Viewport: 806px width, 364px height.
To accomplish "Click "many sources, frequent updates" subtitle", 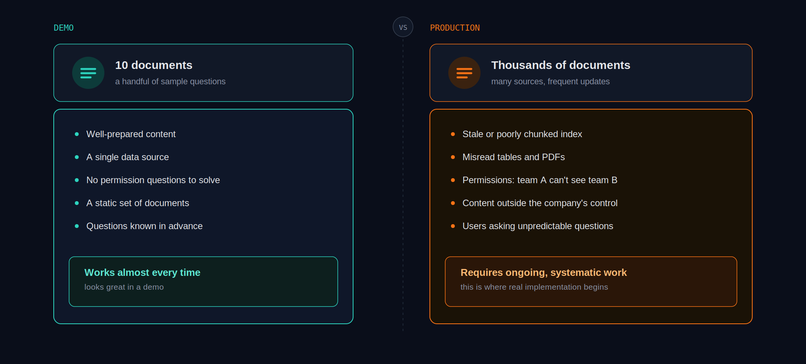I will tap(550, 82).
